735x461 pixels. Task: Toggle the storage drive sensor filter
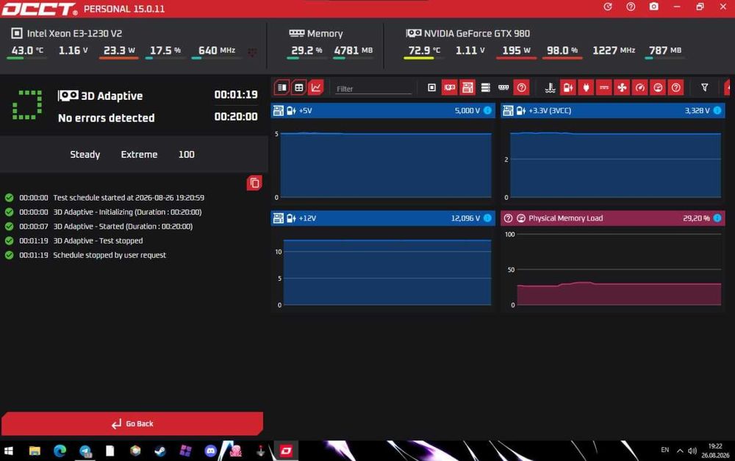tap(486, 87)
